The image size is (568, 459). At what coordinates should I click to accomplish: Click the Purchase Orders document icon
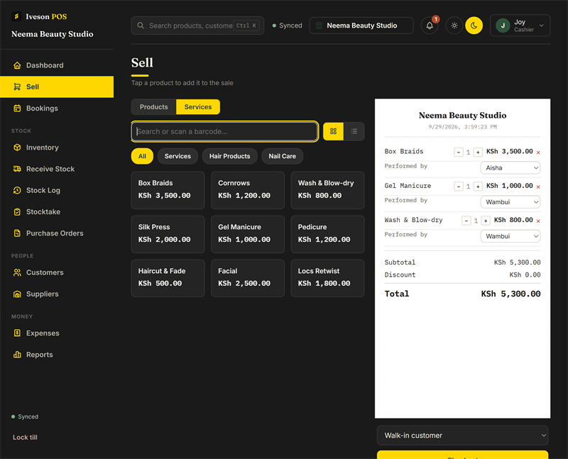(x=17, y=233)
